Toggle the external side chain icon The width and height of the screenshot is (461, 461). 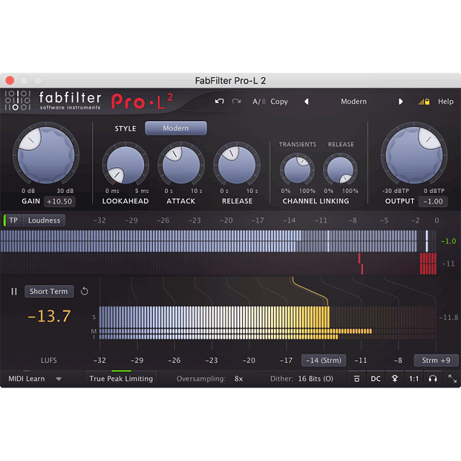click(395, 379)
